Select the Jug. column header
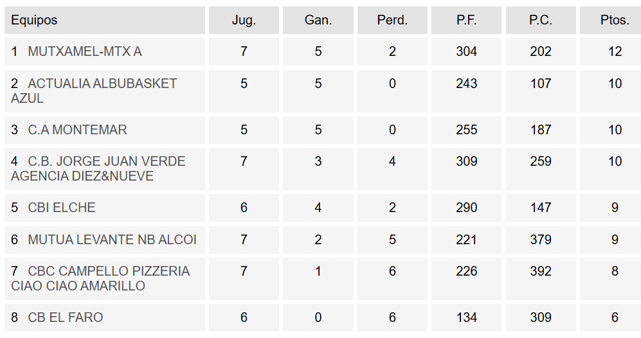 point(244,20)
